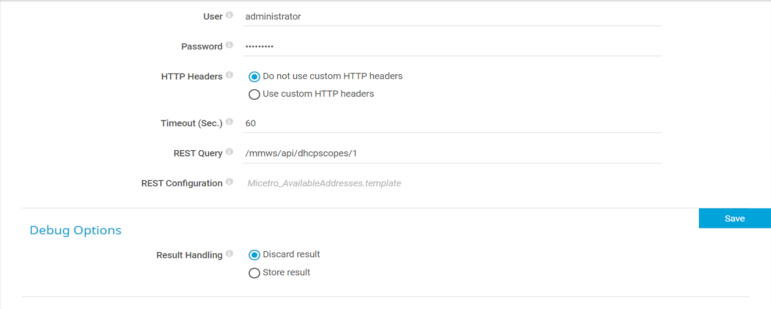Click the 'HTTP Headers' field label

192,77
